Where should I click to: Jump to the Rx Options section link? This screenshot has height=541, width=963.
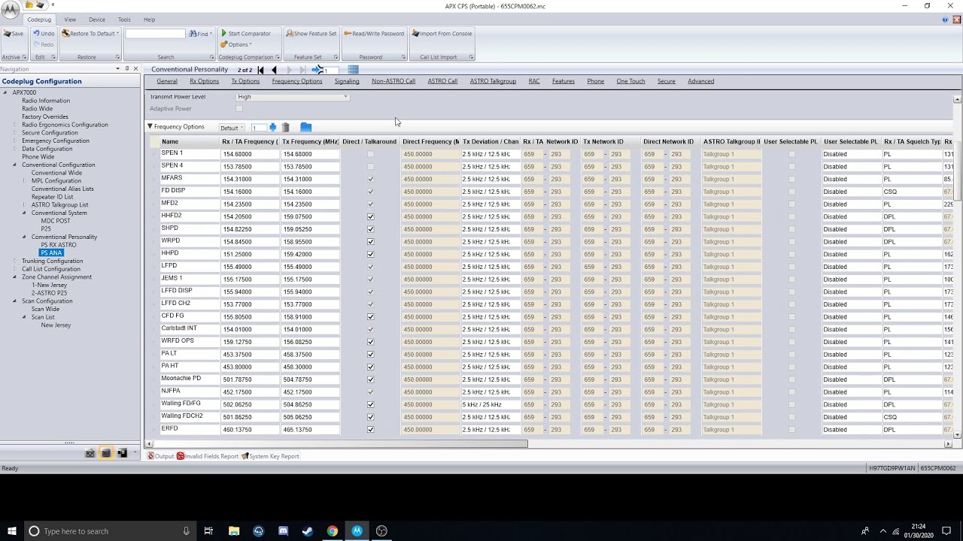click(x=204, y=81)
